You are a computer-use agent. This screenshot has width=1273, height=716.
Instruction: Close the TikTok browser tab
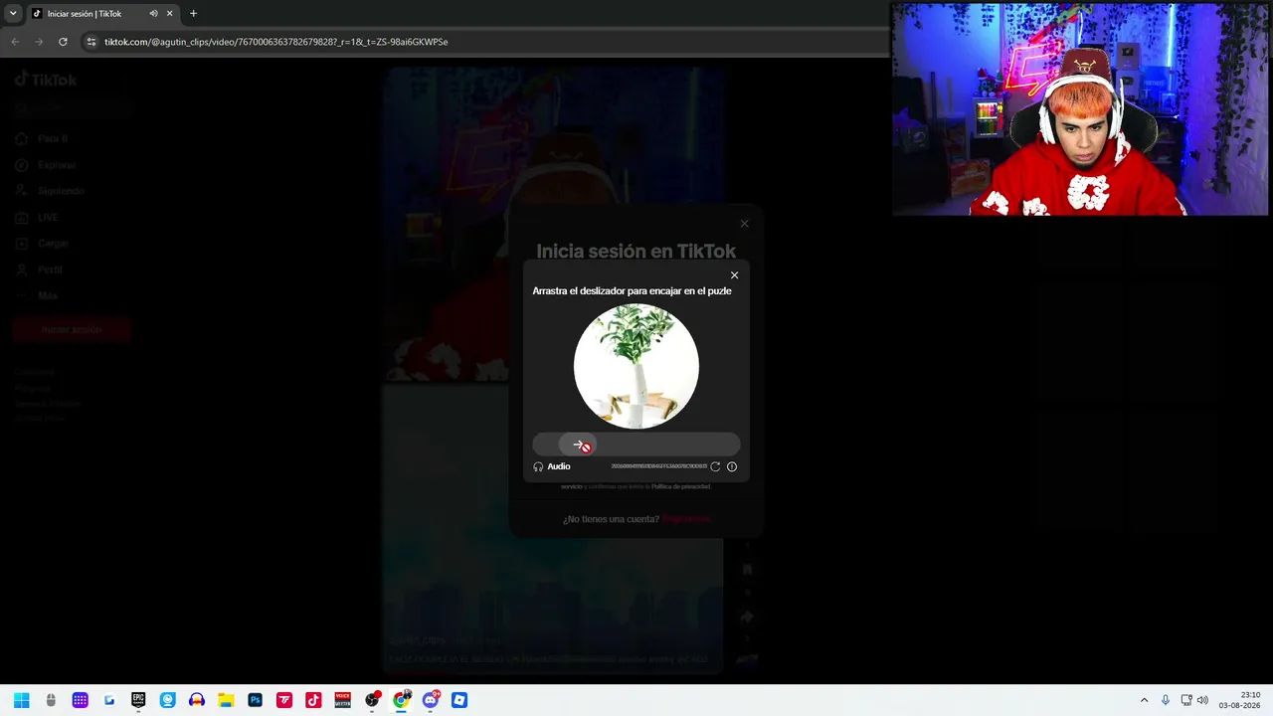pos(169,14)
